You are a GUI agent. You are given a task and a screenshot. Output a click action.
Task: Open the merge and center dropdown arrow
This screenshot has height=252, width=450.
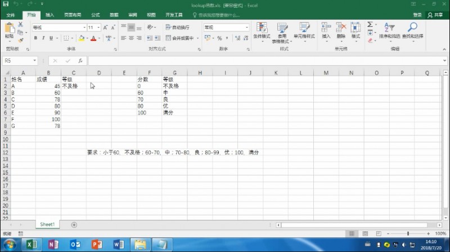pyautogui.click(x=198, y=38)
